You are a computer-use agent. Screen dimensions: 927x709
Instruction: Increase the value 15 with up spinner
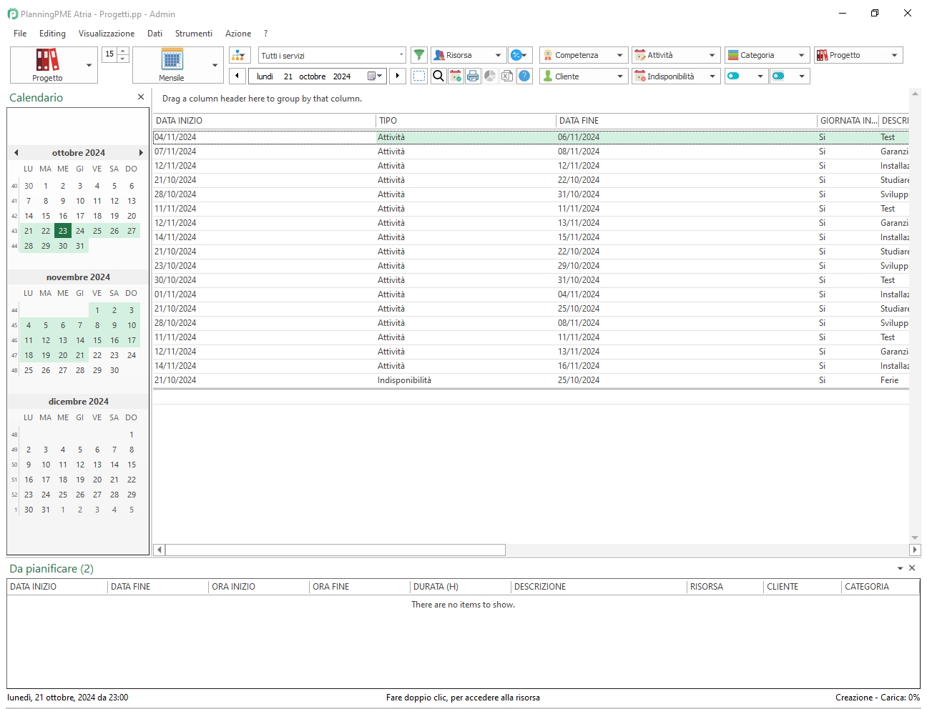pos(123,51)
